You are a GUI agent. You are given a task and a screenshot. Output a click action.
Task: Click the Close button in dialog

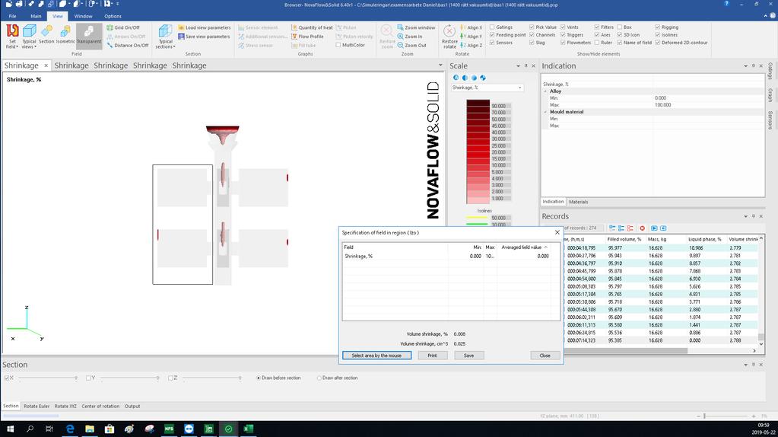545,356
